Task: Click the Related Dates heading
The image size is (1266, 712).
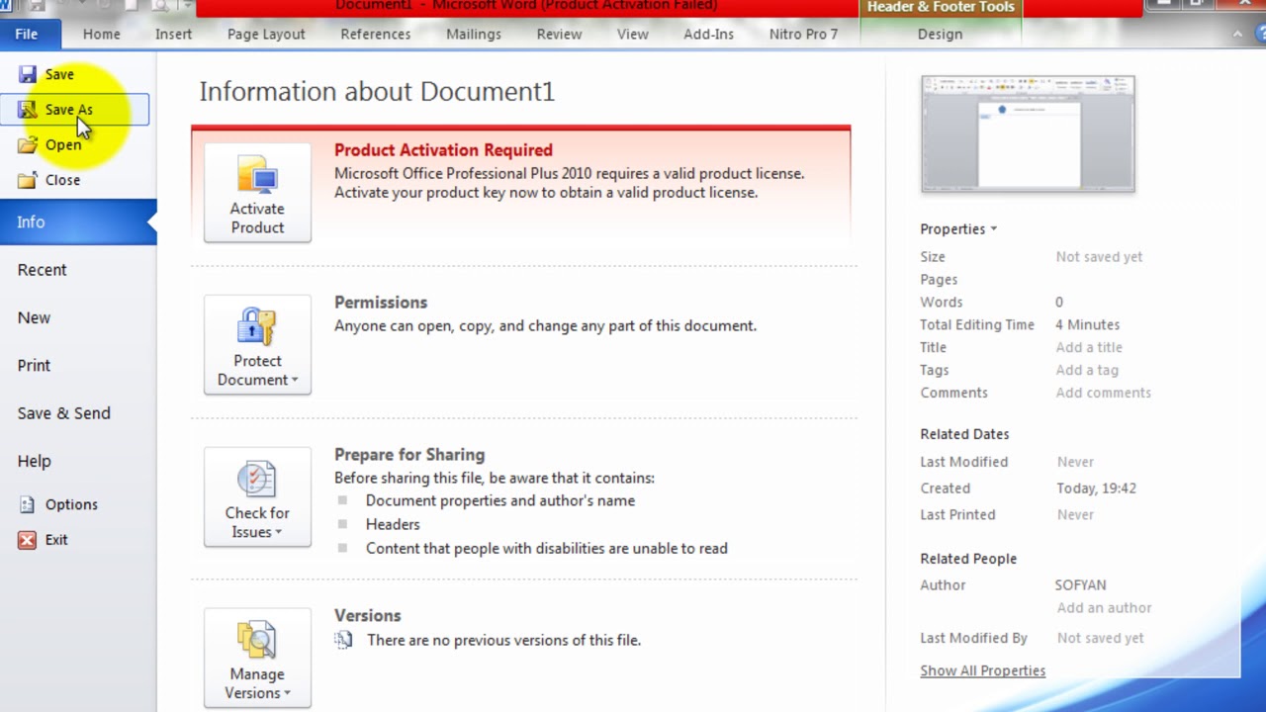Action: [964, 434]
